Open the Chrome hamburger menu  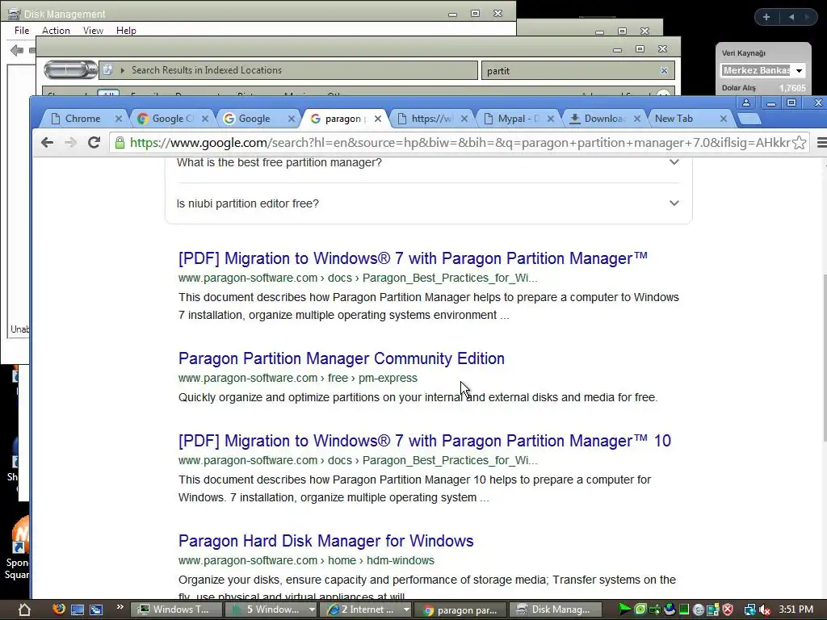pos(821,142)
